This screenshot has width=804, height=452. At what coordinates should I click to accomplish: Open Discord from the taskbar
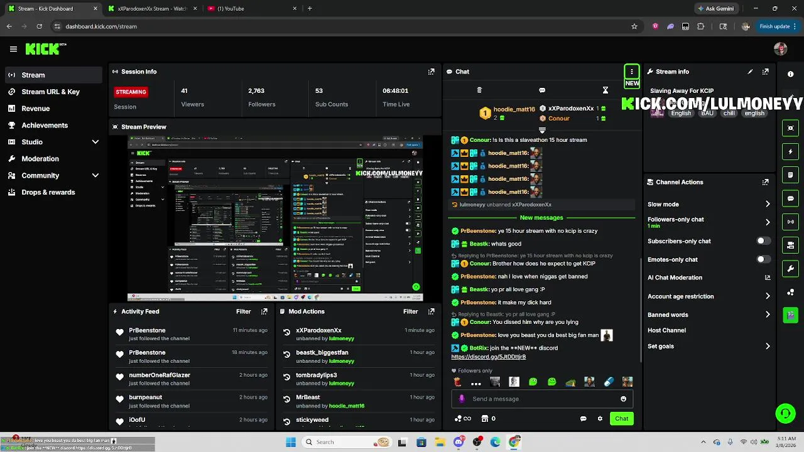click(459, 442)
